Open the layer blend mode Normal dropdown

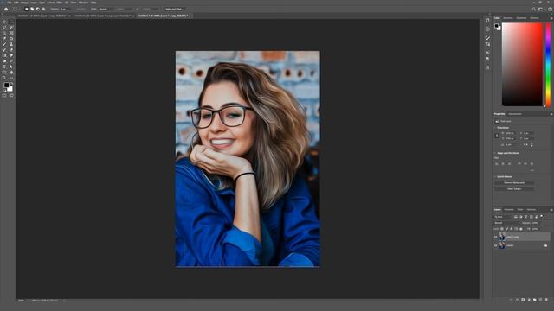point(506,223)
